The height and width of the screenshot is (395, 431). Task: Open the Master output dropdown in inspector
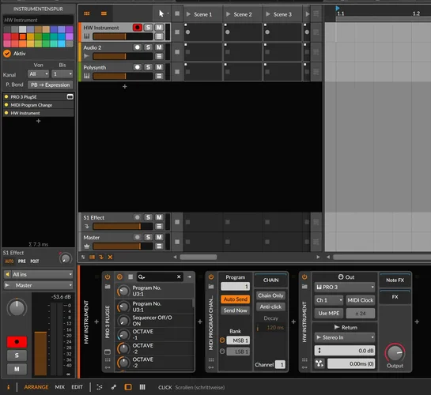click(x=38, y=285)
